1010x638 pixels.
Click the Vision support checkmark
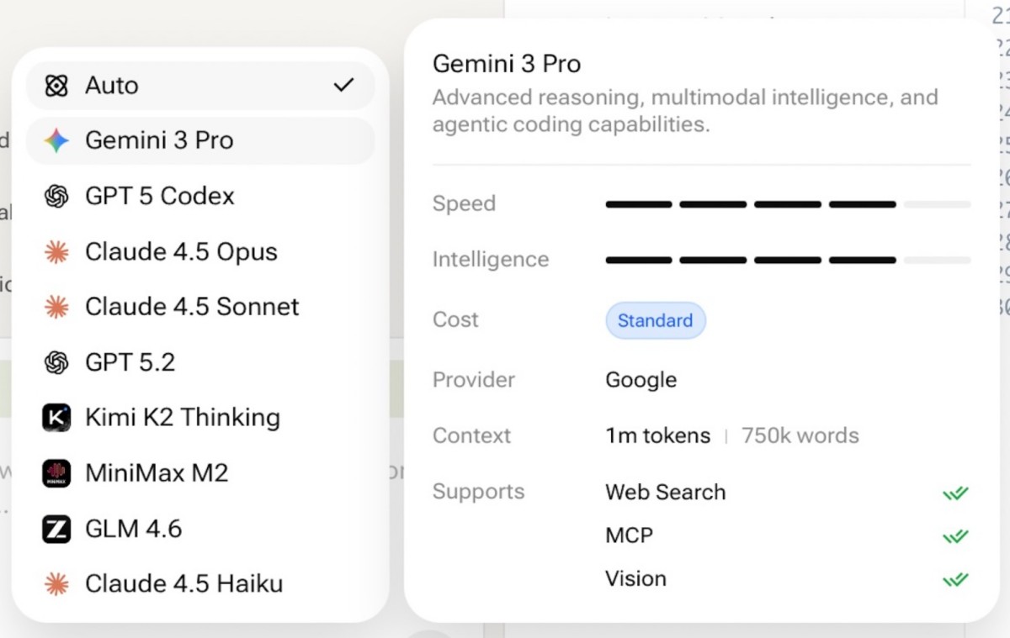pyautogui.click(x=955, y=579)
